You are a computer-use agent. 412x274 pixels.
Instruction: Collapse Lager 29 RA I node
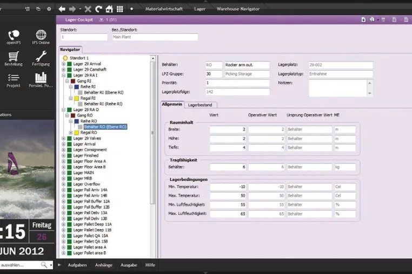pyautogui.click(x=63, y=76)
